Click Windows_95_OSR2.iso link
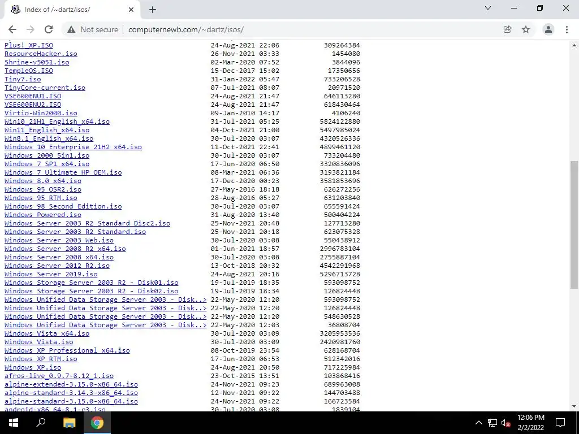The image size is (579, 434). click(x=43, y=189)
